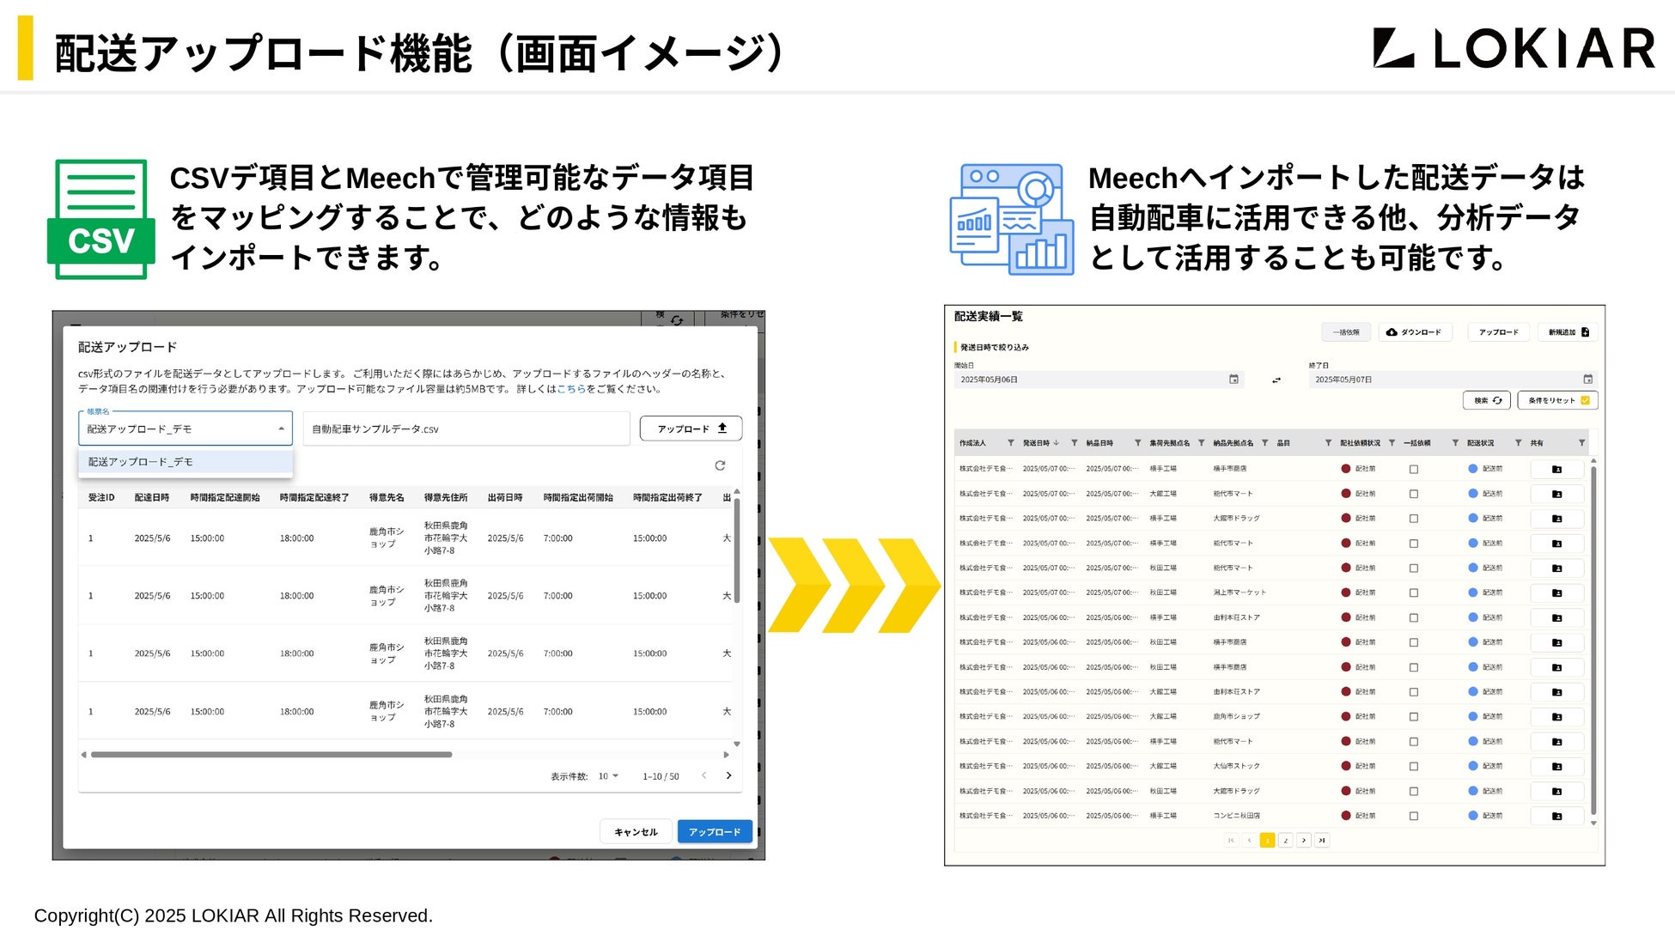Check 一括依頼 checkbox in first row

[1414, 470]
